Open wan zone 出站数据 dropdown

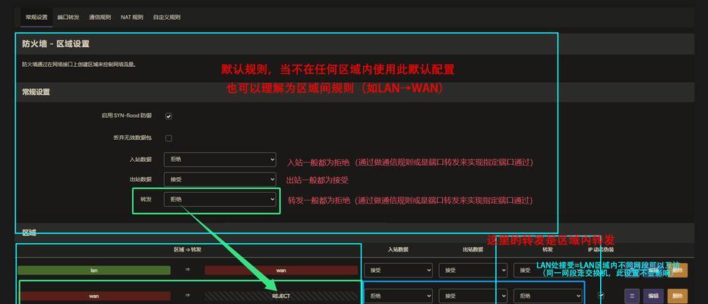473,296
